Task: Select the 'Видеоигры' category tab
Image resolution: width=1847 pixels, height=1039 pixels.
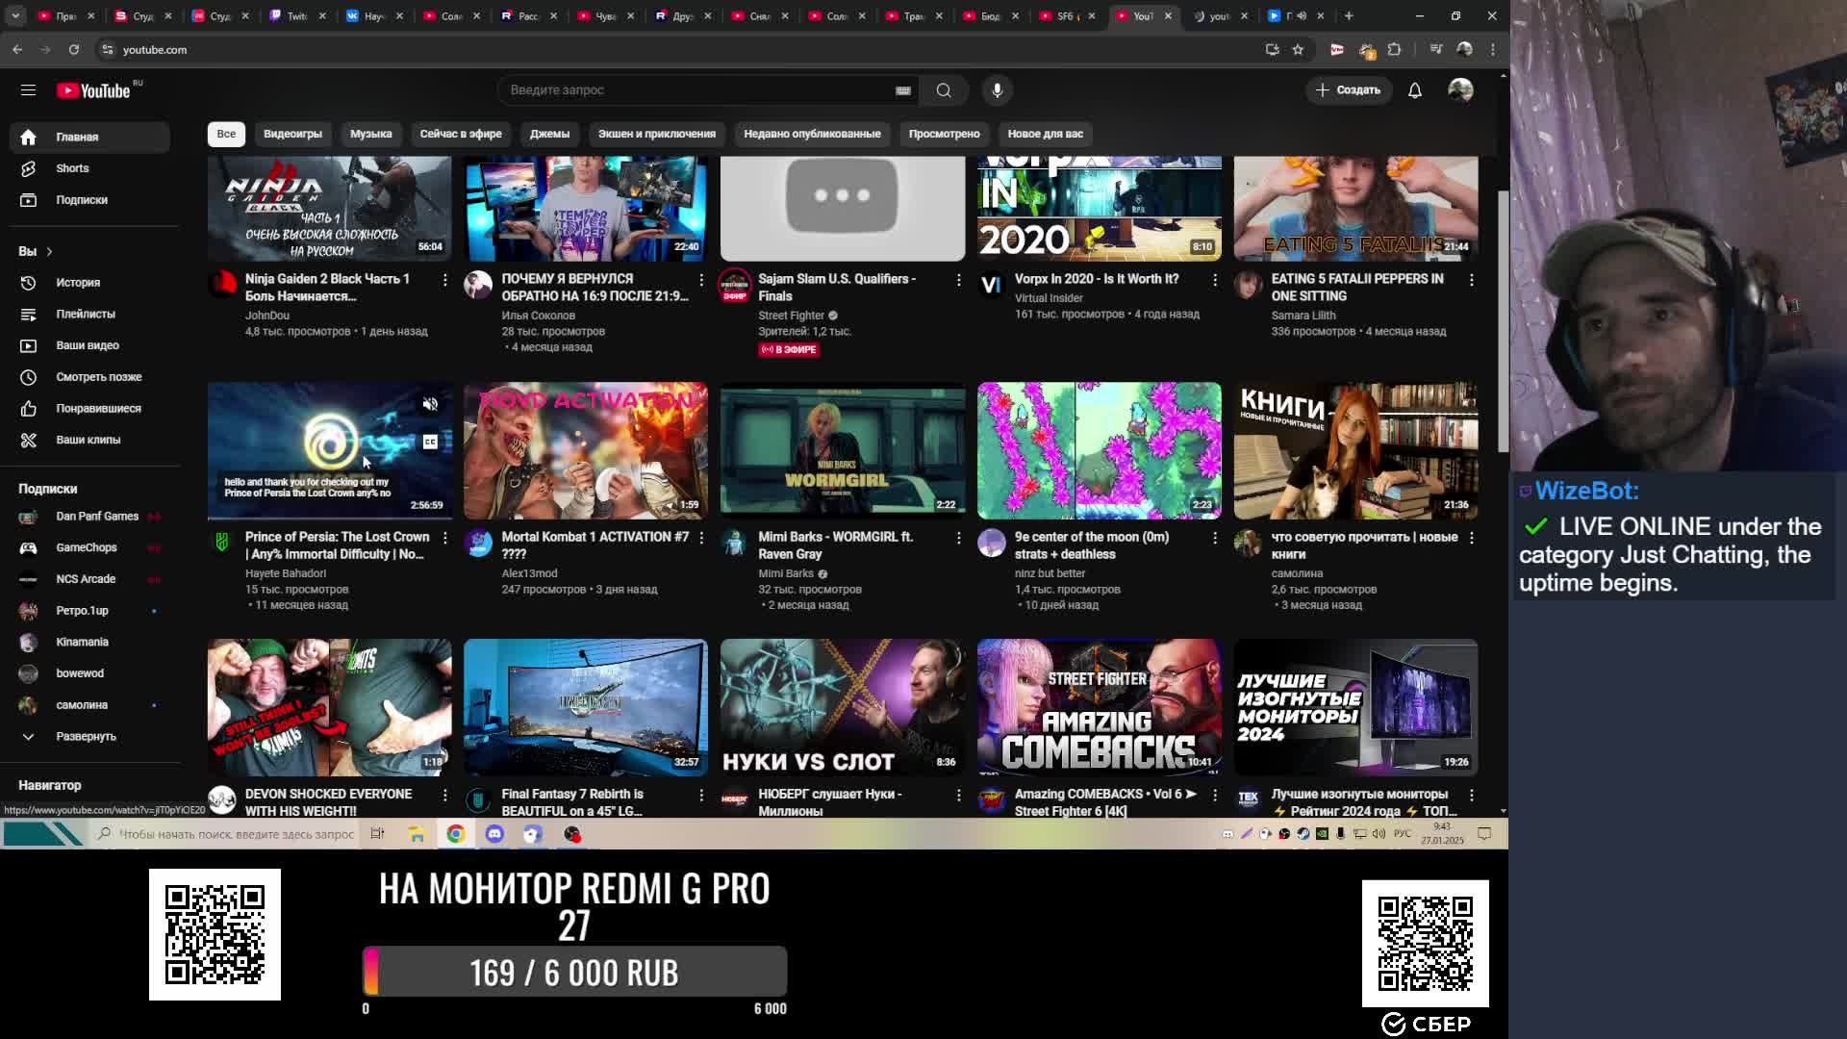Action: [292, 134]
